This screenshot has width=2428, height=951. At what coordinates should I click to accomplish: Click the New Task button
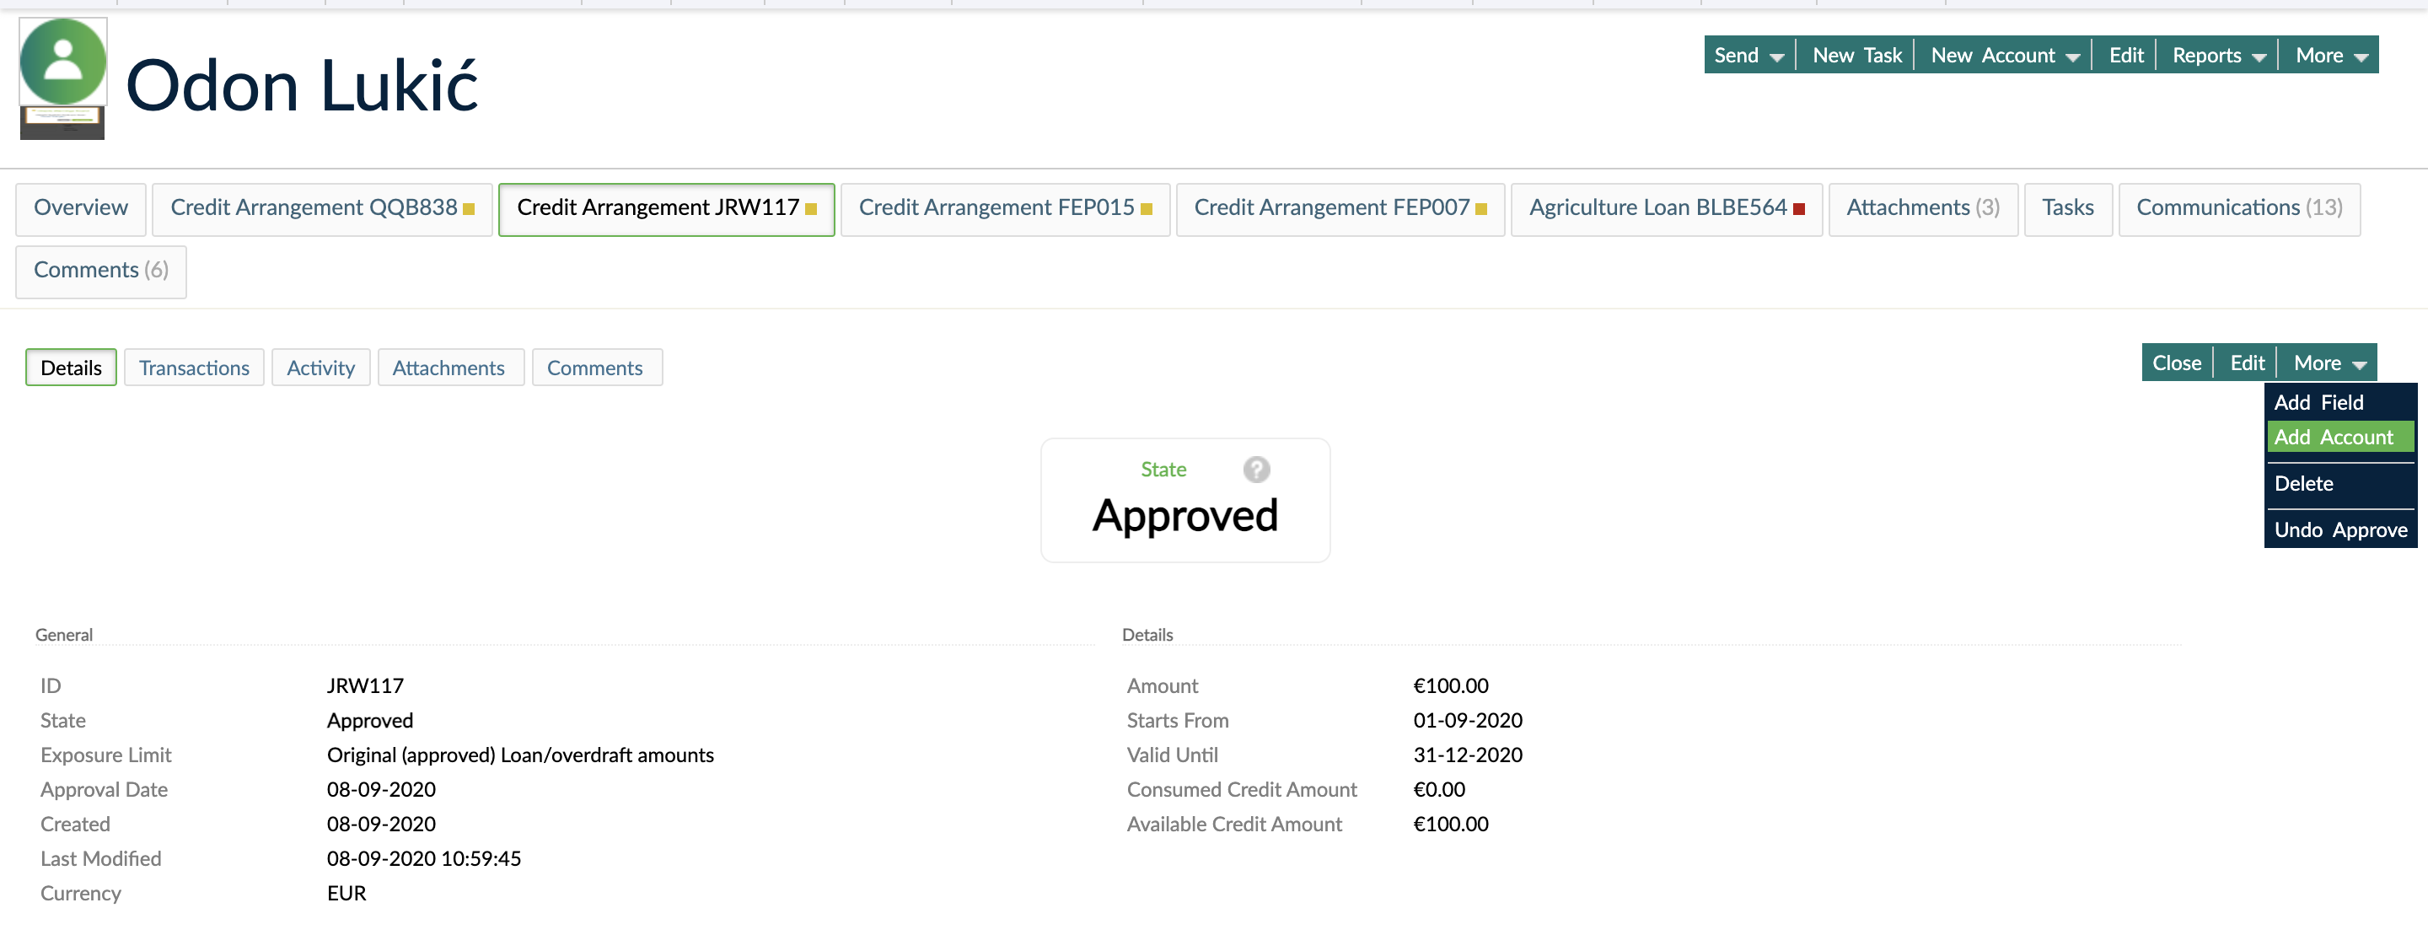pos(1854,55)
